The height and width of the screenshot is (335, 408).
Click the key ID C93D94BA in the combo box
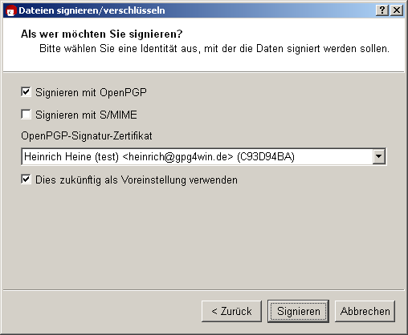tap(266, 156)
